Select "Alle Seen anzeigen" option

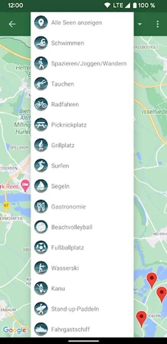coord(82,23)
